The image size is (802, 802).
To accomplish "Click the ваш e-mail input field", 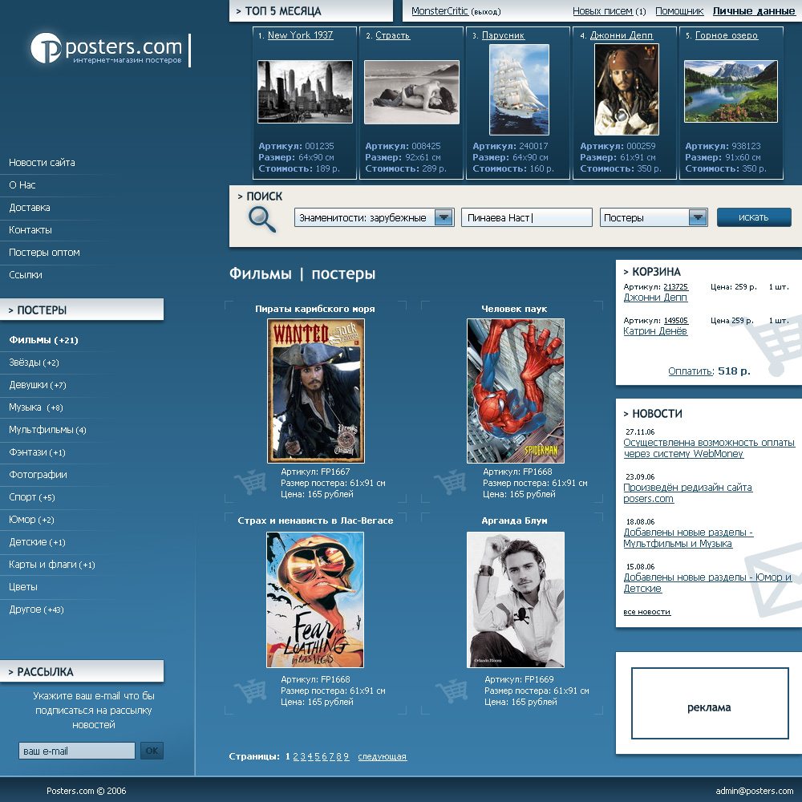I will pos(77,751).
